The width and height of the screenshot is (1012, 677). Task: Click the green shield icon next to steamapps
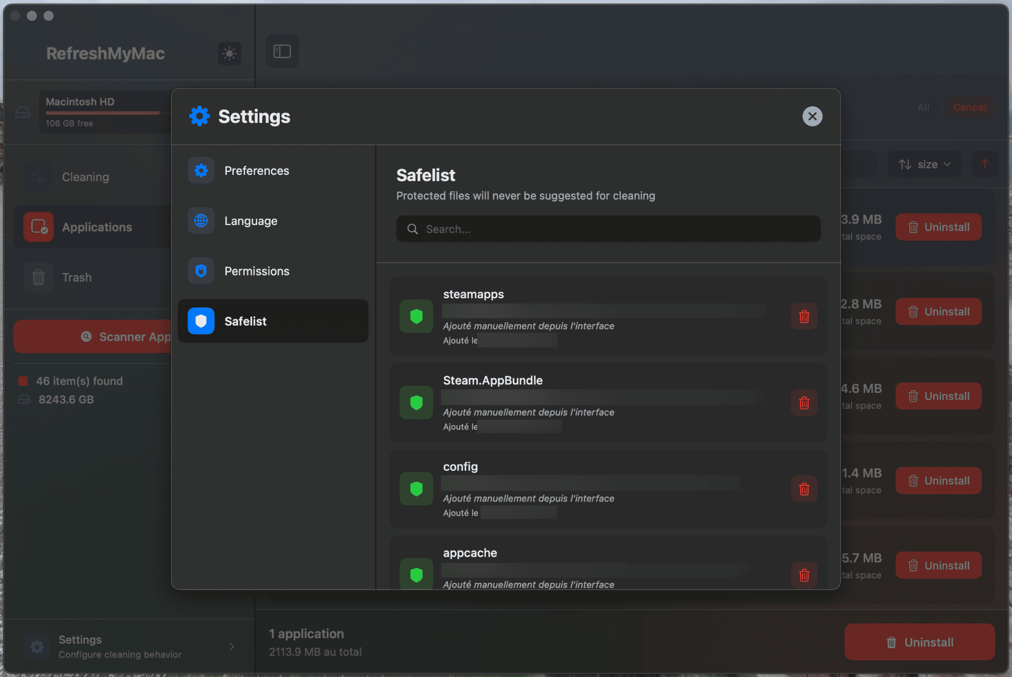tap(415, 316)
